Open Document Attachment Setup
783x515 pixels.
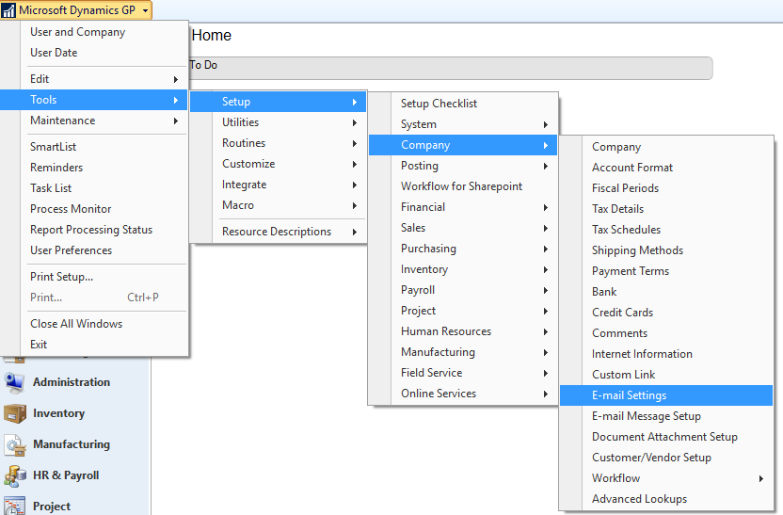point(666,437)
